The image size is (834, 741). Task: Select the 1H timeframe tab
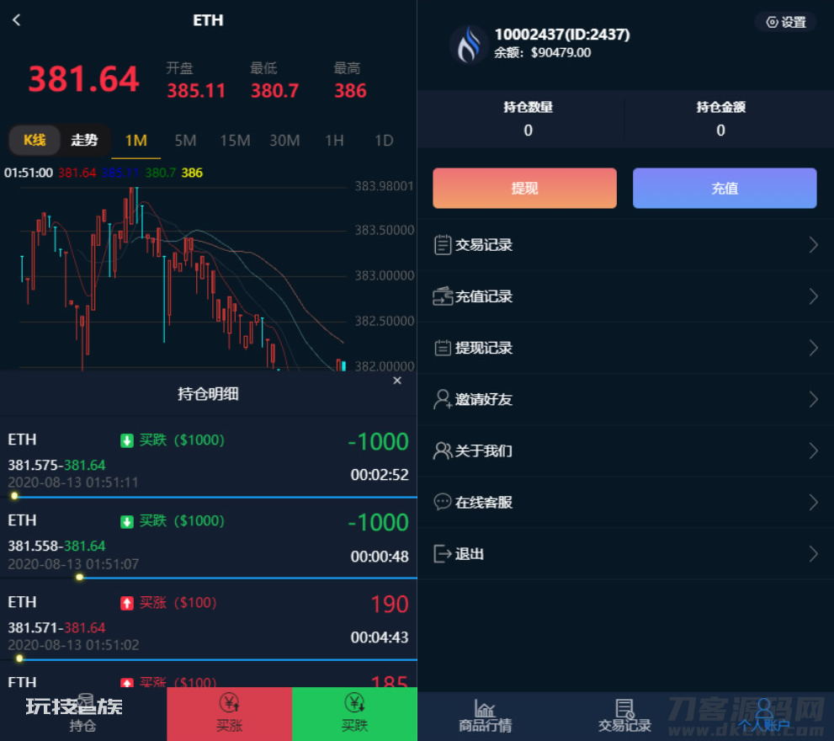coord(335,141)
